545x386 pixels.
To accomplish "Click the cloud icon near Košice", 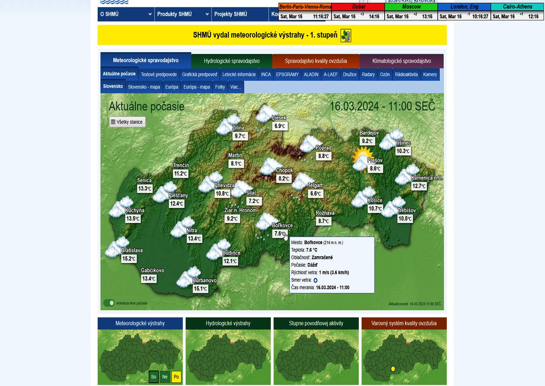I will pos(363,196).
